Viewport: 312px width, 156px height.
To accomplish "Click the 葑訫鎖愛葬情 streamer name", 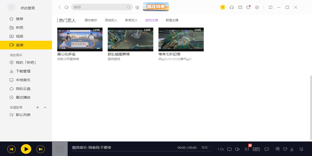I will click(119, 54).
